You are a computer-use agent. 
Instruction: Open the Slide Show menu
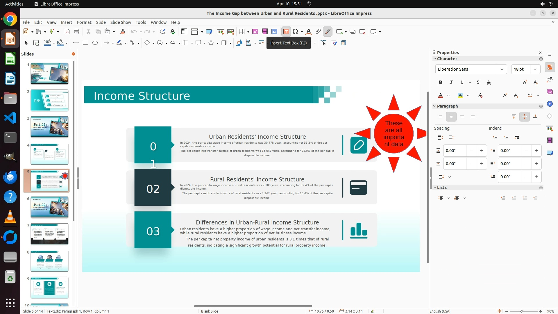coord(121,22)
